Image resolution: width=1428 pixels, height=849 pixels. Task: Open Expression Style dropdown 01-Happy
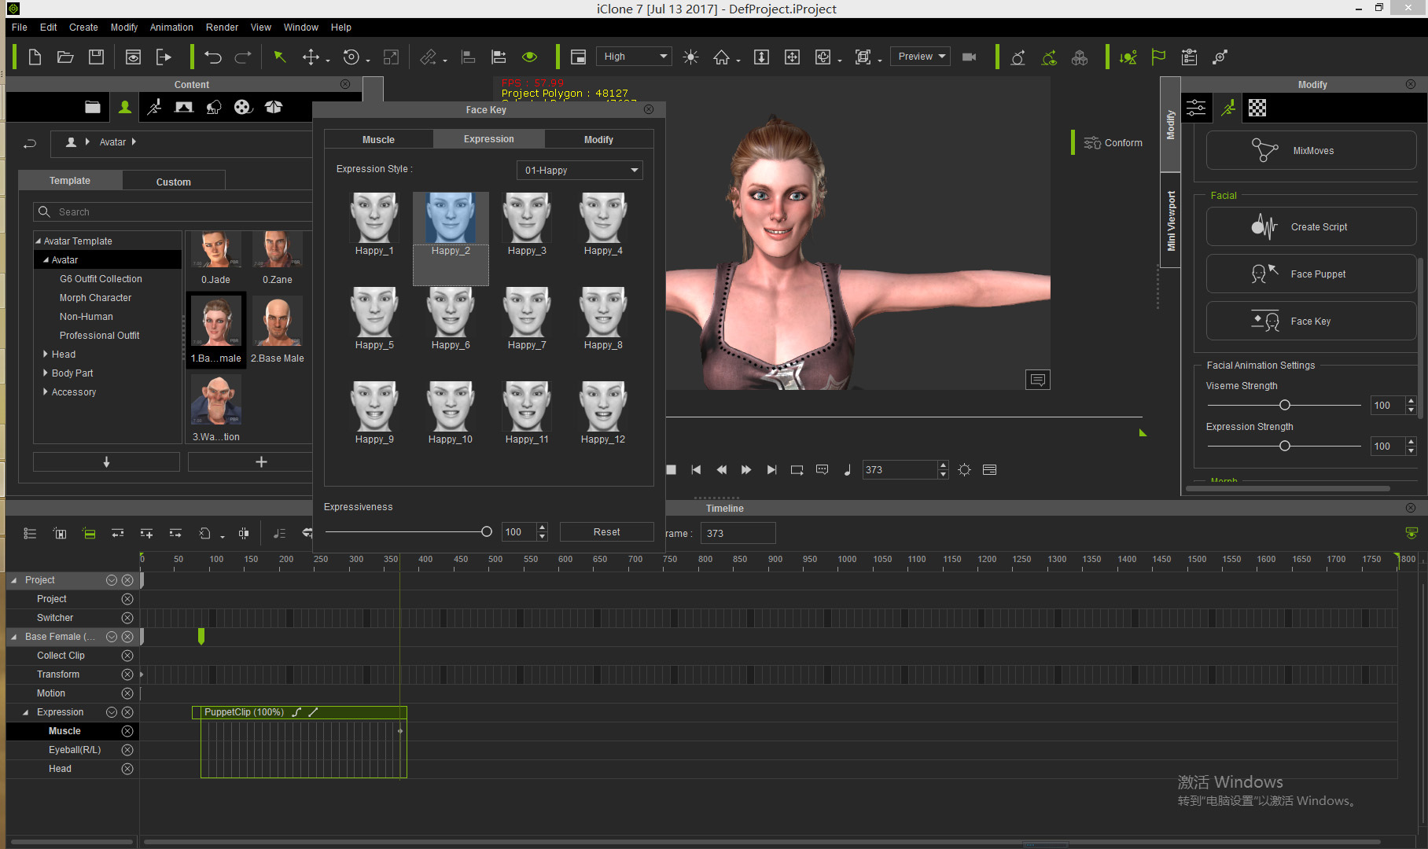[580, 170]
